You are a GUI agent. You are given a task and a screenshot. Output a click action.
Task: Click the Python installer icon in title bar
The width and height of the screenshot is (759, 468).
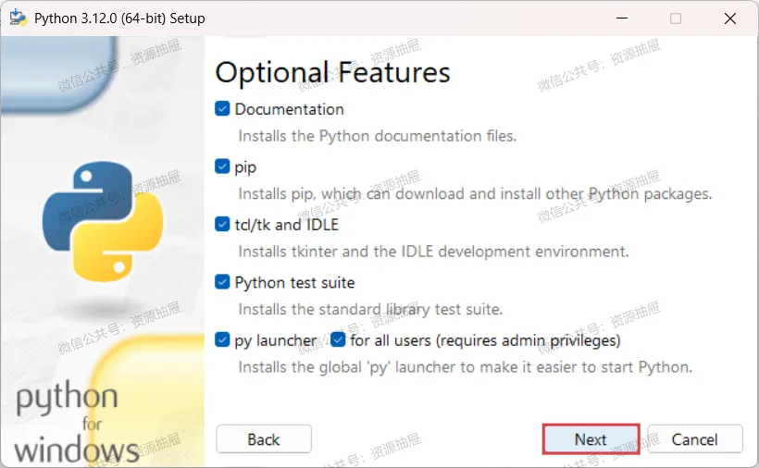click(x=18, y=18)
